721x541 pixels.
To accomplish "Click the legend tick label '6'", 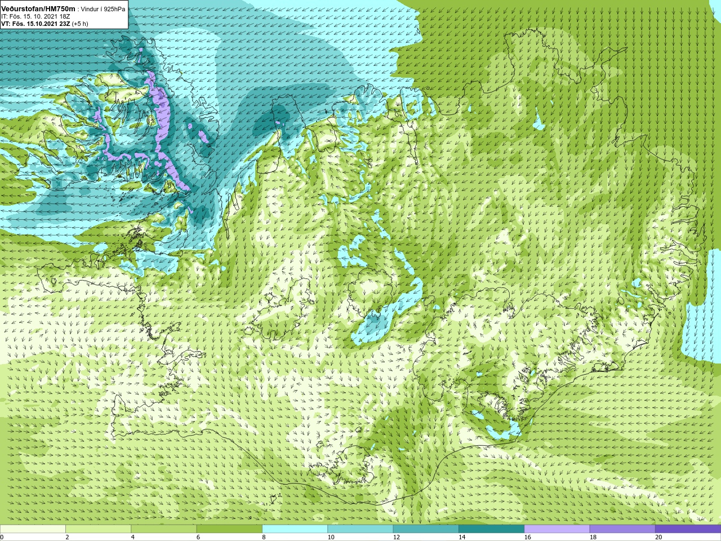I will [x=198, y=537].
